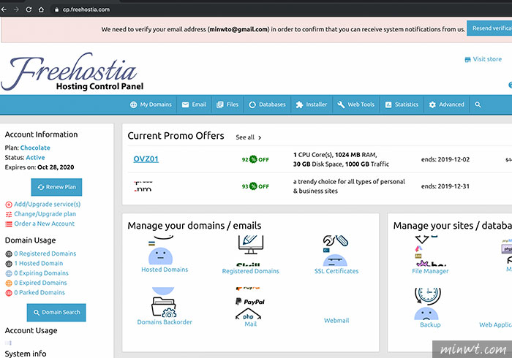The width and height of the screenshot is (512, 358).
Task: Open Order a New Account link
Action: pyautogui.click(x=45, y=224)
